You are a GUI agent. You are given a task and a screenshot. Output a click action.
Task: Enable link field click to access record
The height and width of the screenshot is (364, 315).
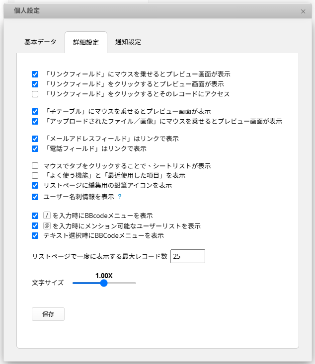coord(35,94)
